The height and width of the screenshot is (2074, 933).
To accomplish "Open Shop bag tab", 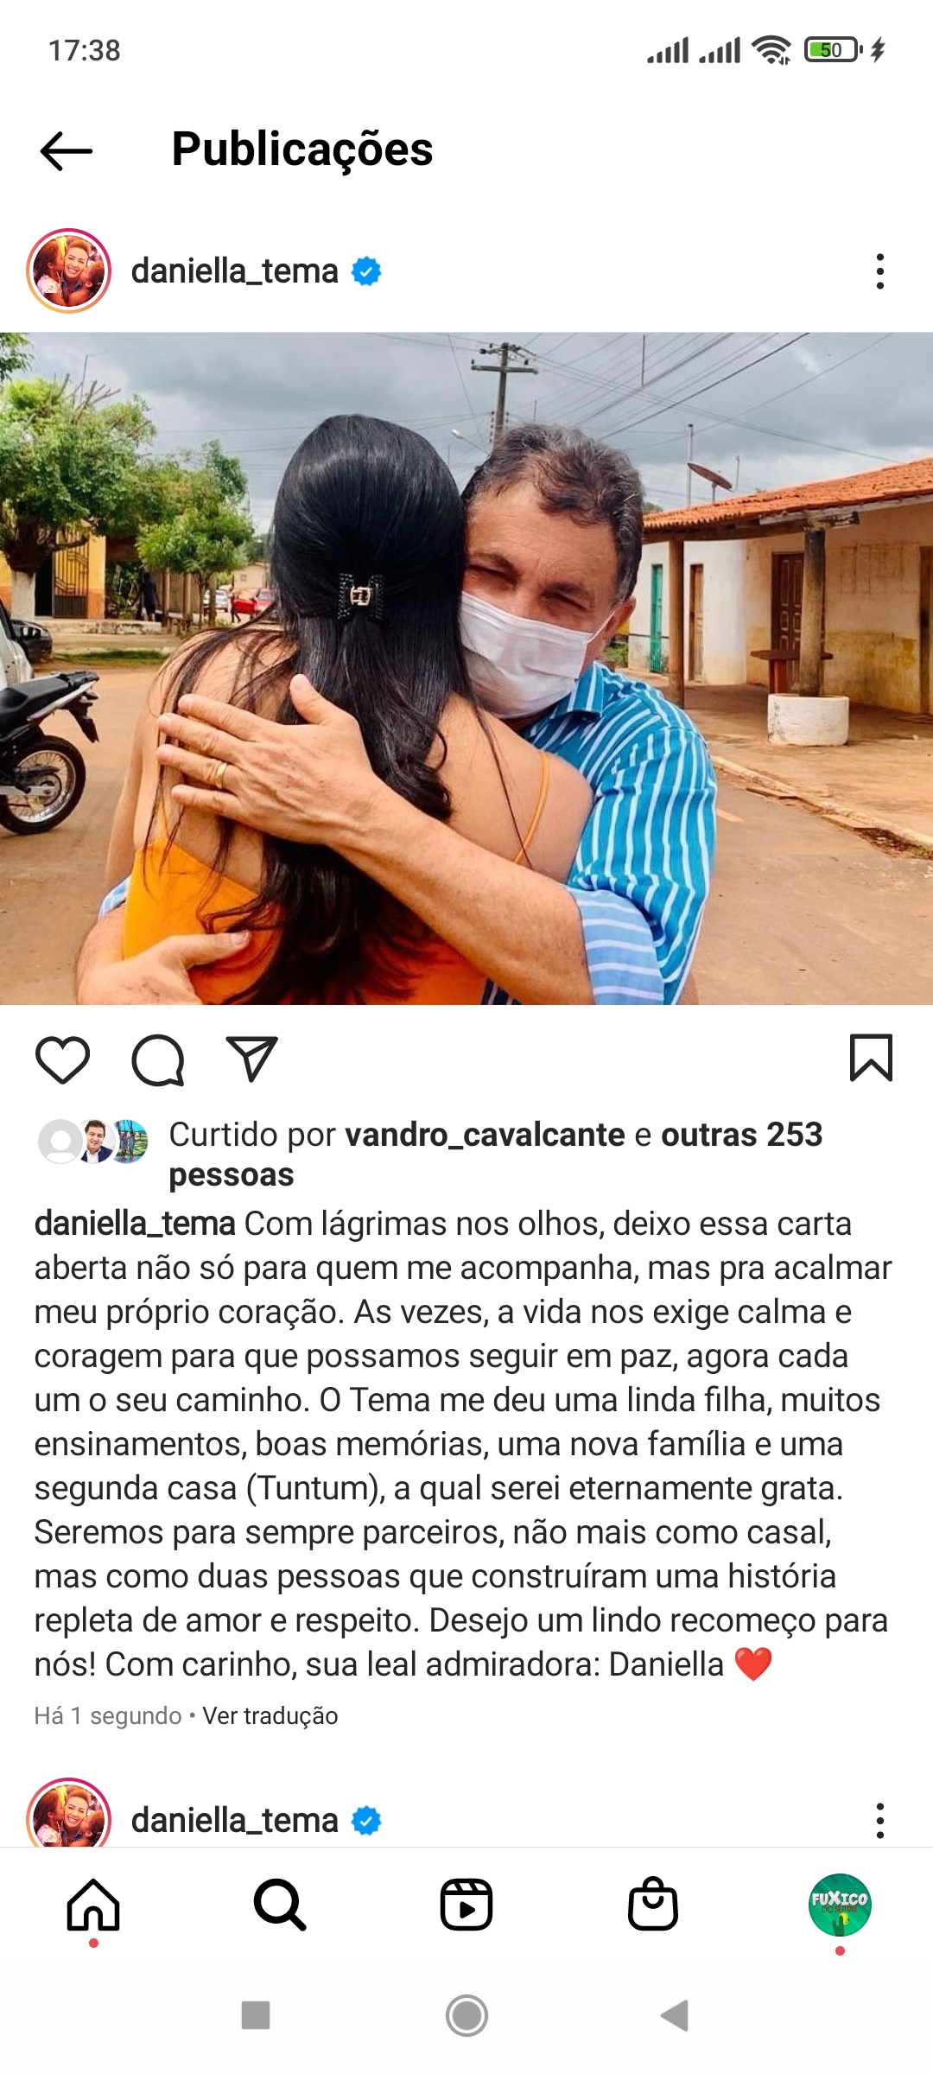I will 653,1904.
